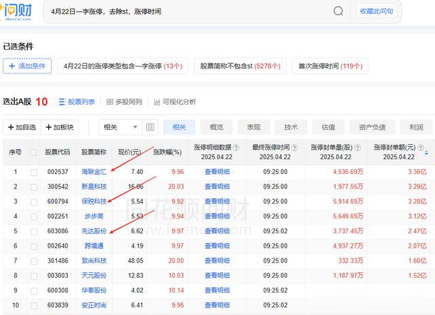Screen dimensions: 435x315
Task: Open stock link 致尚科技
Action: (94, 261)
